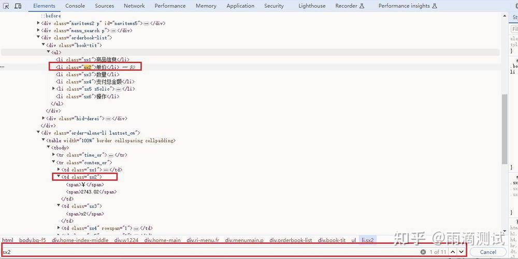Screen dimensions: 518x259
Task: Click into the sx2 search input field
Action: [207, 252]
